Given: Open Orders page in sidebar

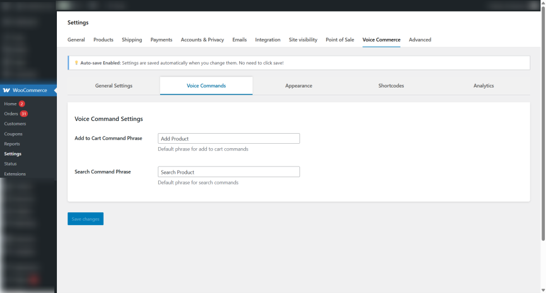Looking at the screenshot, I should pos(11,114).
